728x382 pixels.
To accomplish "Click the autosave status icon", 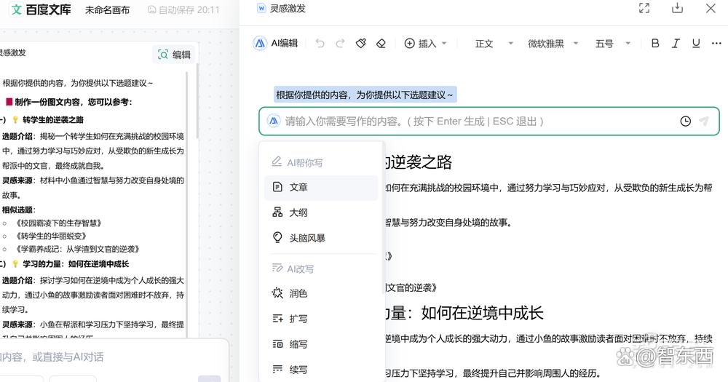I will click(152, 9).
